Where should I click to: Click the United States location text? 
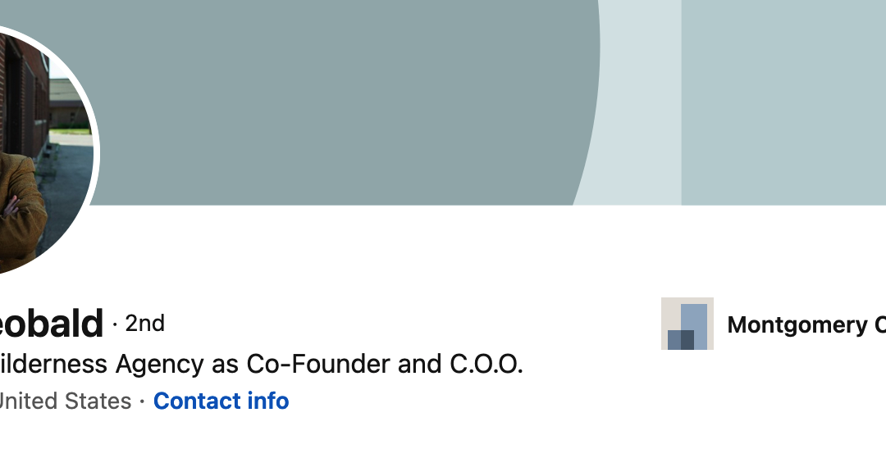click(x=64, y=401)
